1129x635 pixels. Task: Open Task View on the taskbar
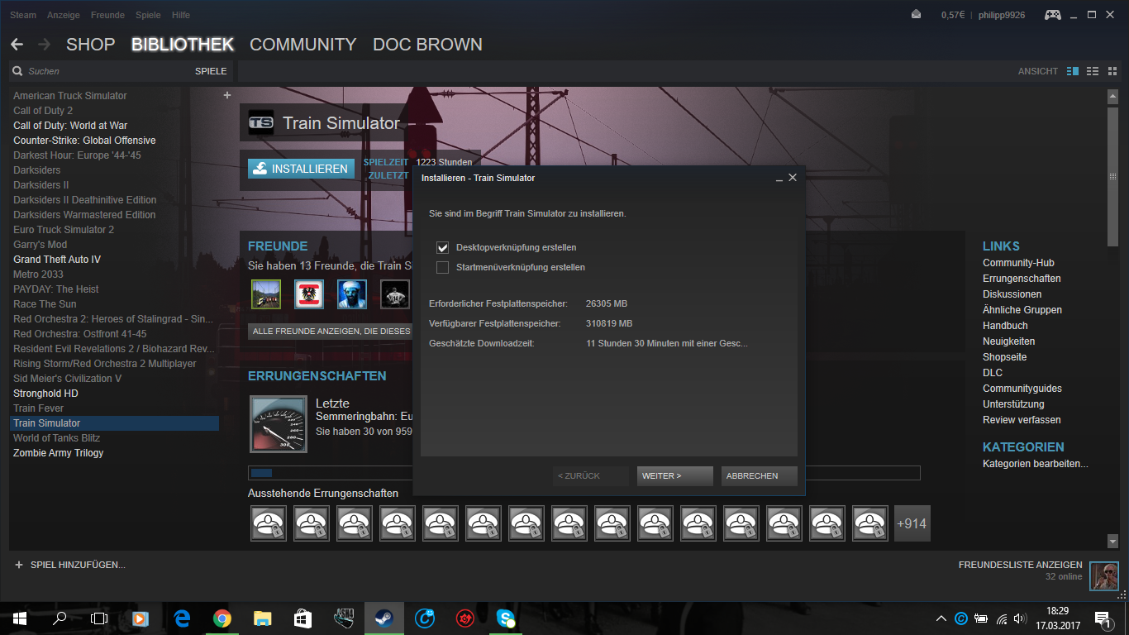[x=99, y=618]
